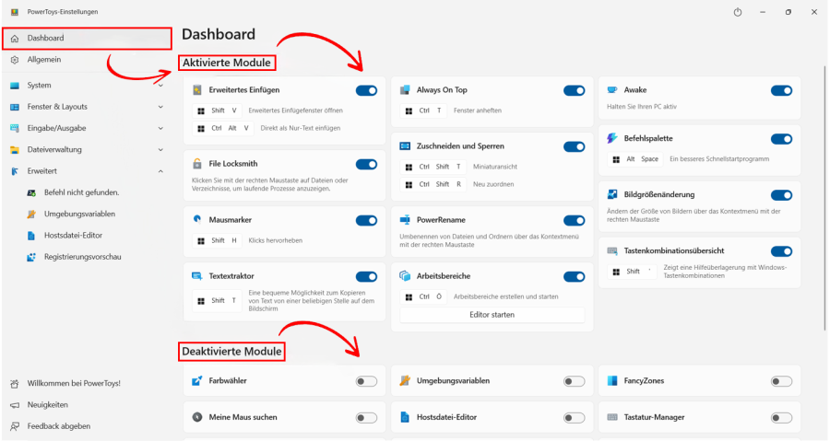Disable the Tastenkombinationsübersicht toggle
830x441 pixels.
pyautogui.click(x=781, y=250)
